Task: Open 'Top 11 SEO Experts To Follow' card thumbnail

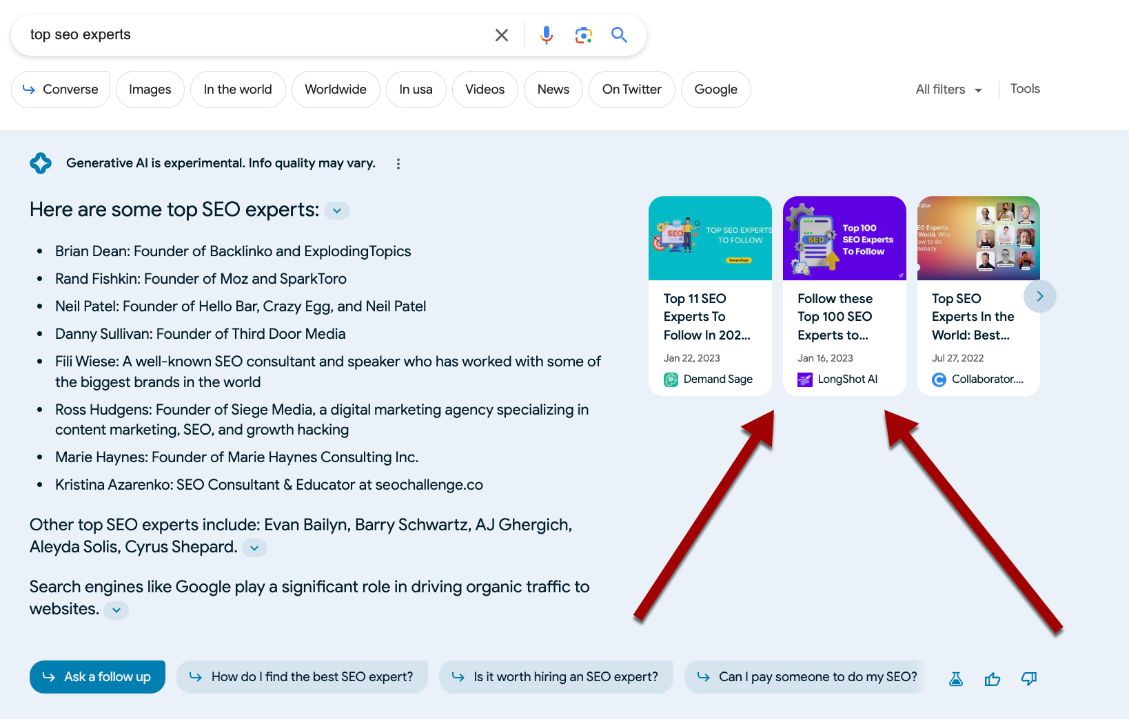Action: tap(710, 238)
